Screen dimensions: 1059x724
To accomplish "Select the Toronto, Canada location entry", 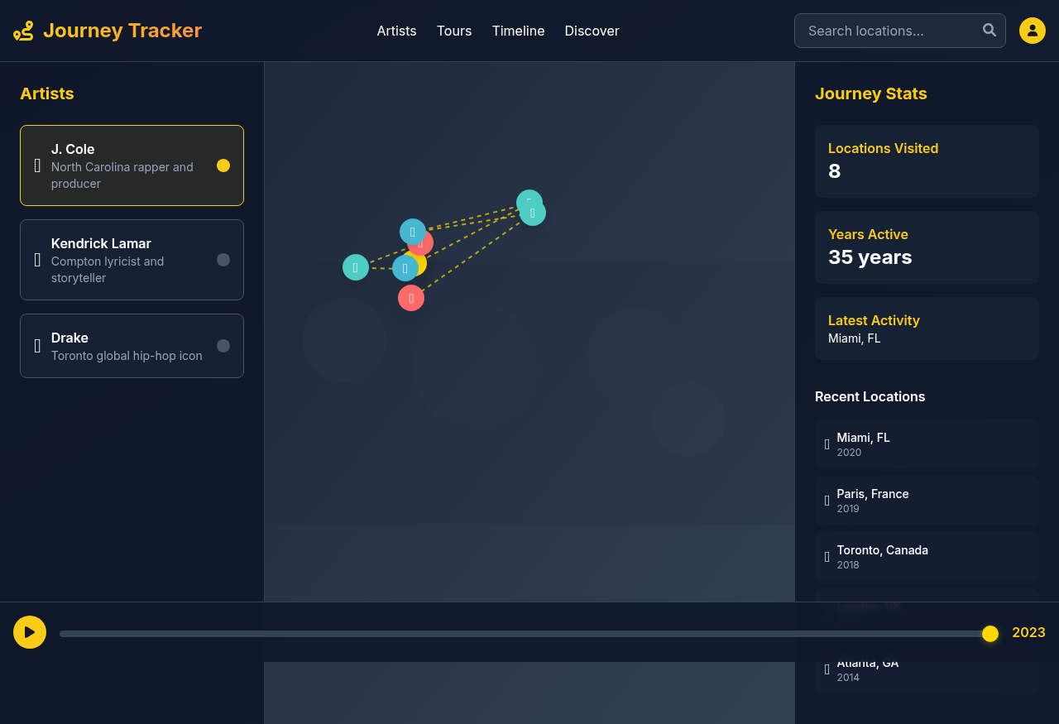I will coord(926,557).
